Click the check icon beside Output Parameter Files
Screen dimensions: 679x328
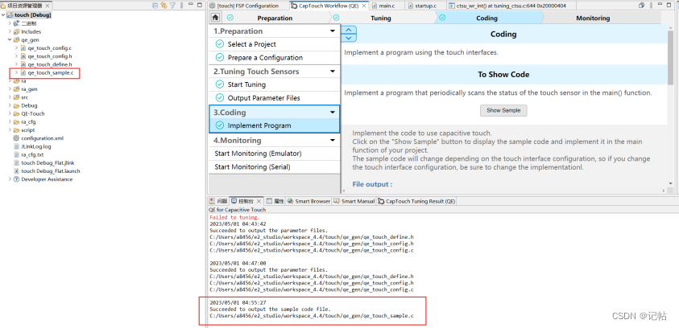[x=220, y=98]
